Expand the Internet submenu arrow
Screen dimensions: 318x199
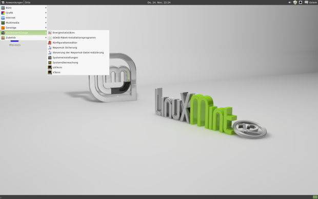point(46,17)
